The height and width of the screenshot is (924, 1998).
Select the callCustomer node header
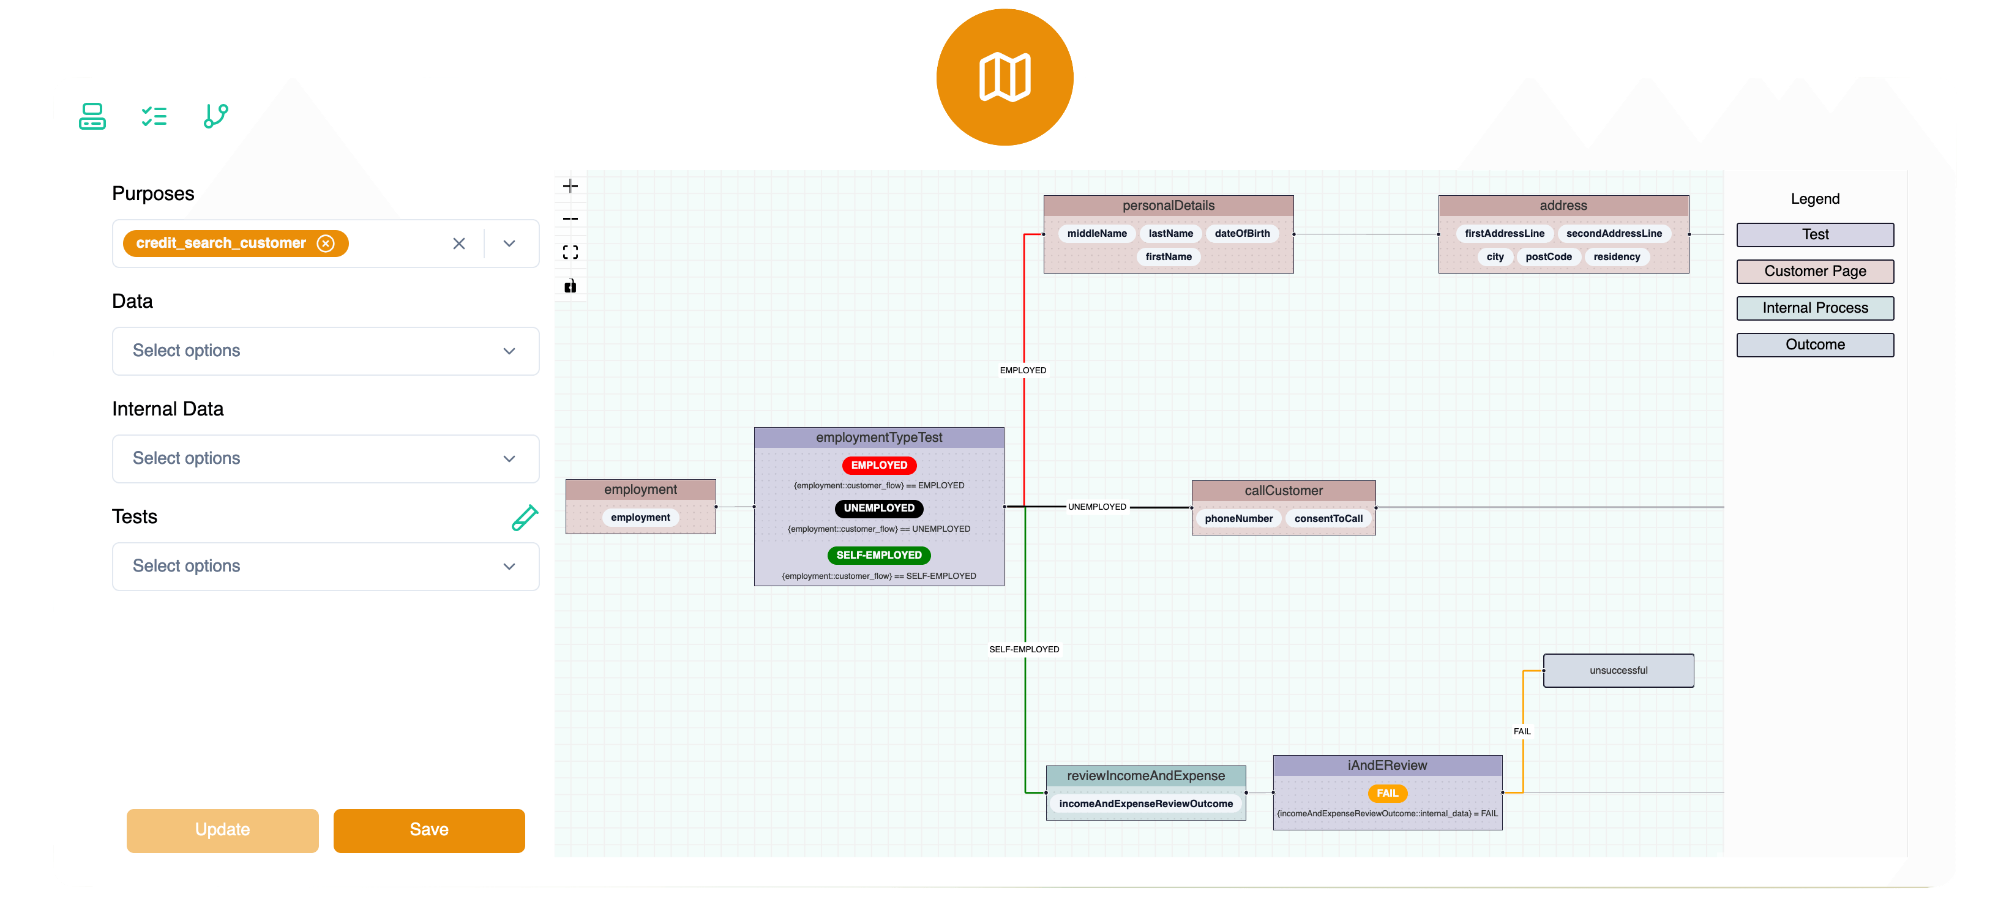[1284, 491]
